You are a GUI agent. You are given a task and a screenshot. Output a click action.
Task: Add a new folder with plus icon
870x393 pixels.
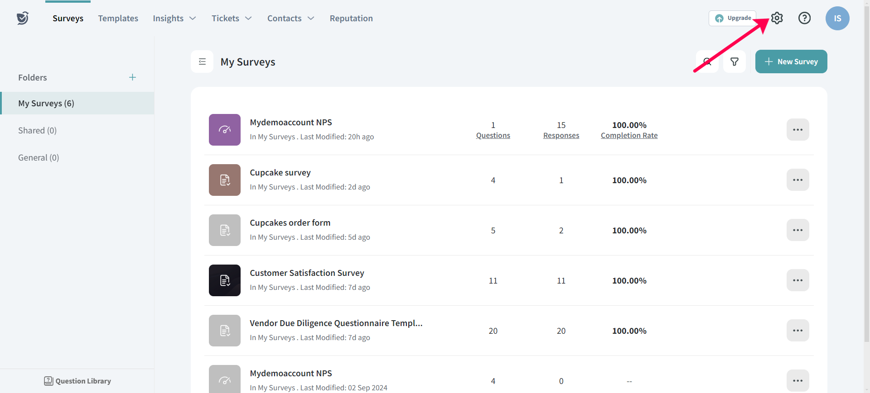132,77
